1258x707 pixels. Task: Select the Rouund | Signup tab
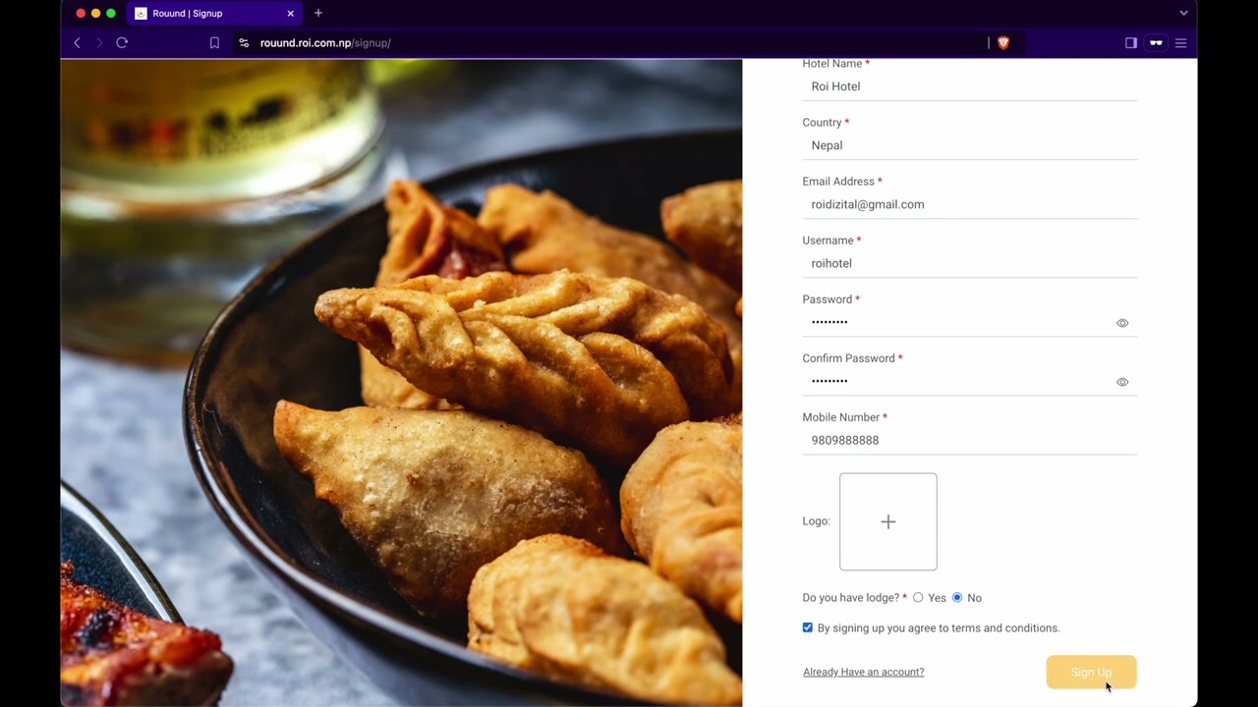[214, 14]
